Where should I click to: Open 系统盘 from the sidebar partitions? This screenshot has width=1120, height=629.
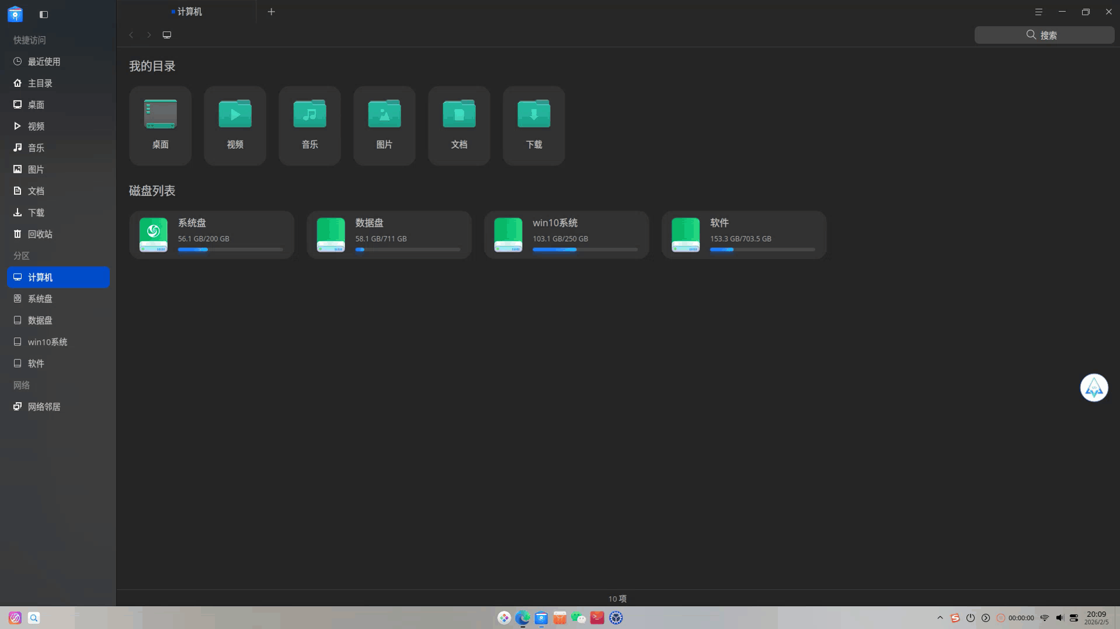click(58, 299)
